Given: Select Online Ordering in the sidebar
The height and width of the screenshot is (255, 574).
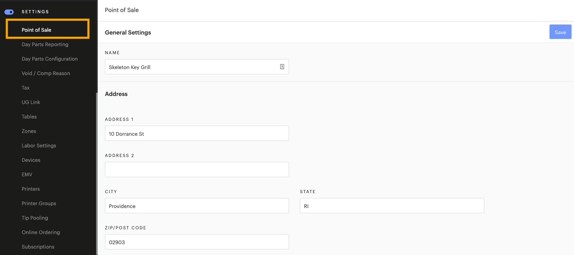Looking at the screenshot, I should coord(41,233).
